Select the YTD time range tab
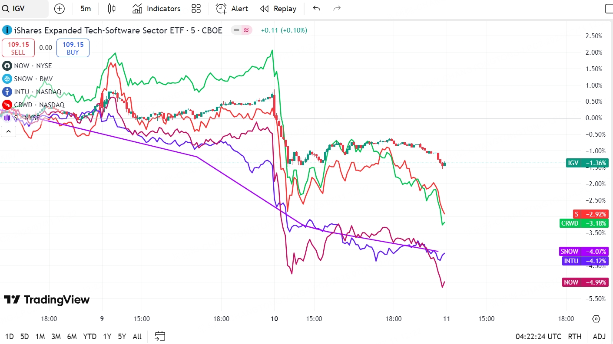This screenshot has height=344, width=613. click(x=90, y=337)
